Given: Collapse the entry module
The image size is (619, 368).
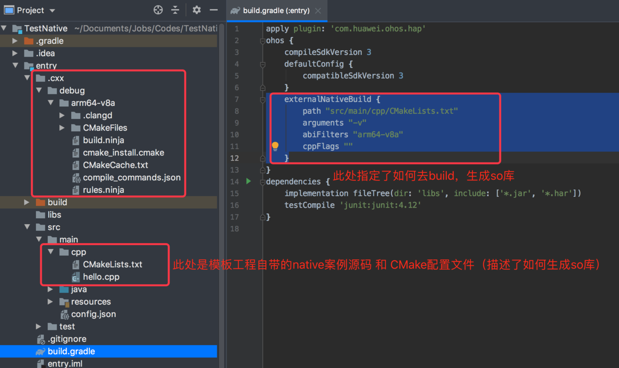Looking at the screenshot, I should click(x=16, y=65).
